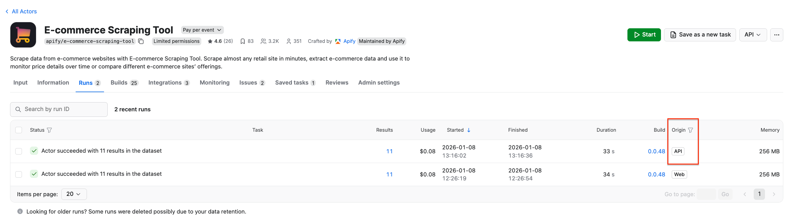790x219 pixels.
Task: Expand the Pay per event dropdown
Action: pos(202,30)
